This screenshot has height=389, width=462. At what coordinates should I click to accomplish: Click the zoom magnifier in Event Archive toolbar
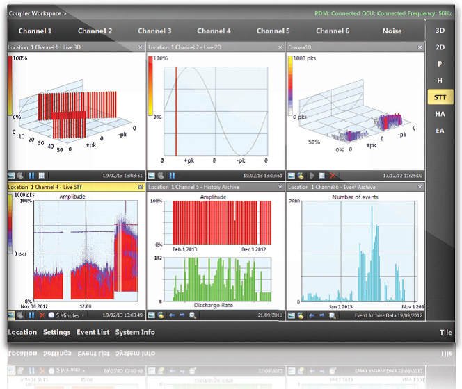(x=333, y=315)
